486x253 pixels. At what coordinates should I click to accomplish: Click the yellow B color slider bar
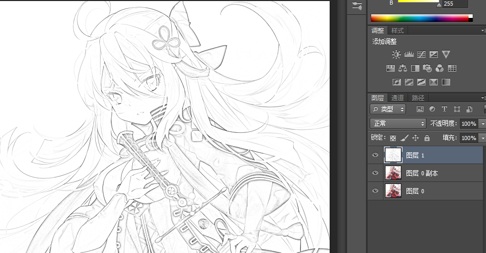418,1
